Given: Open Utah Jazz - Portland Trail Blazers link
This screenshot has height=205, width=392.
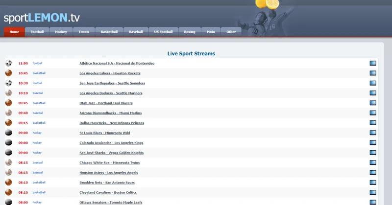Looking at the screenshot, I should [x=106, y=103].
